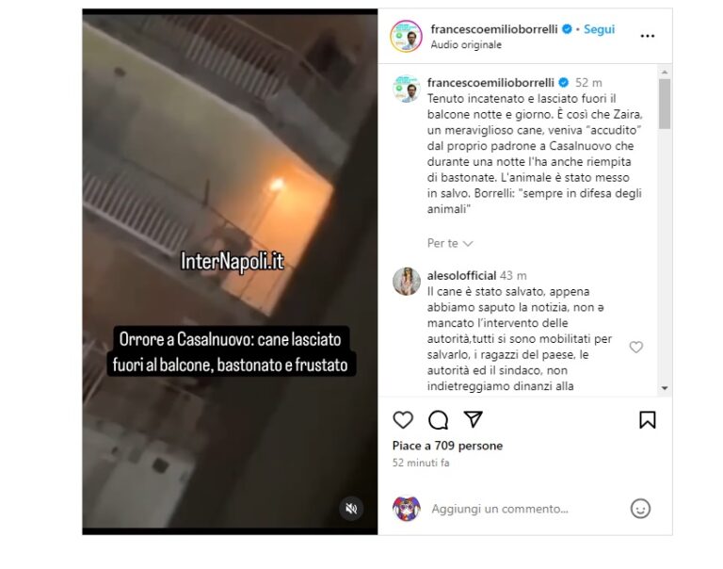Click the comments scrollbar thumb

point(665,104)
